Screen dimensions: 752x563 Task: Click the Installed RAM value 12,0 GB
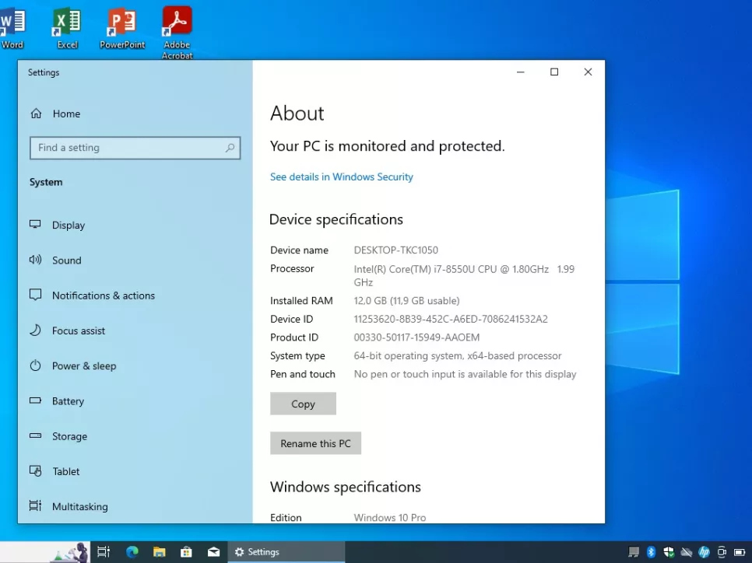point(406,301)
